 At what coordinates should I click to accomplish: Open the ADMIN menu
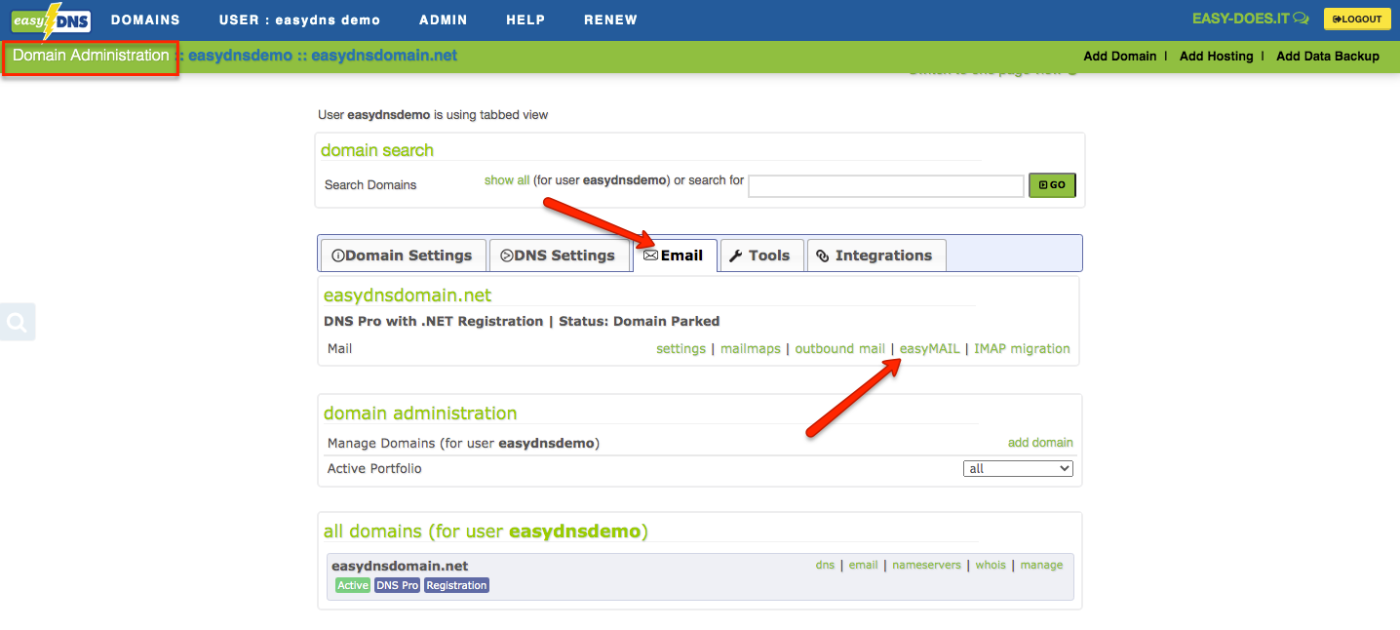point(444,19)
